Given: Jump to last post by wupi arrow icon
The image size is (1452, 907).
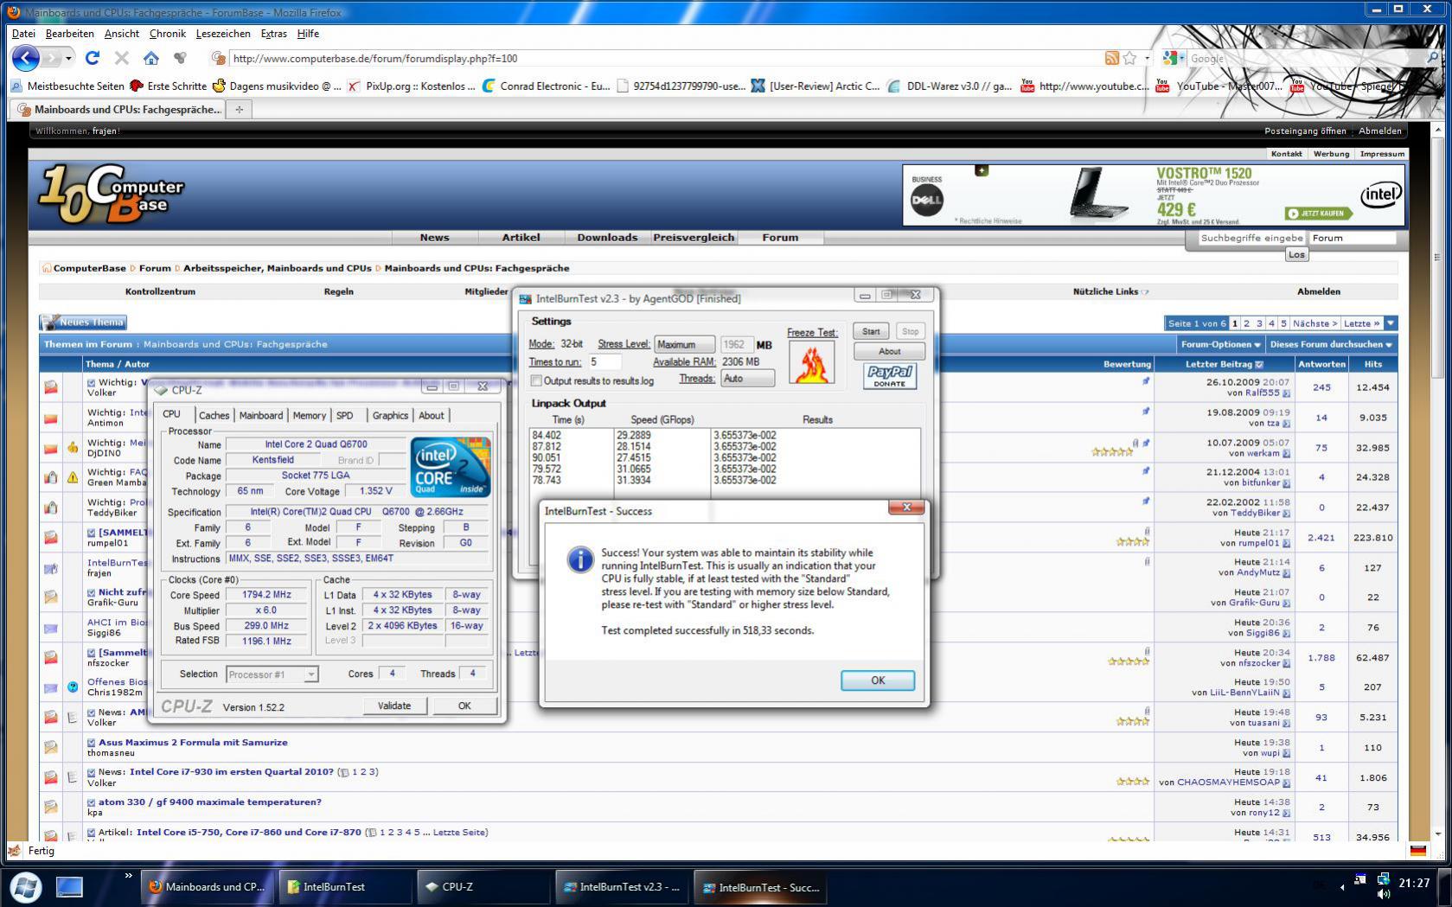Looking at the screenshot, I should [x=1286, y=754].
